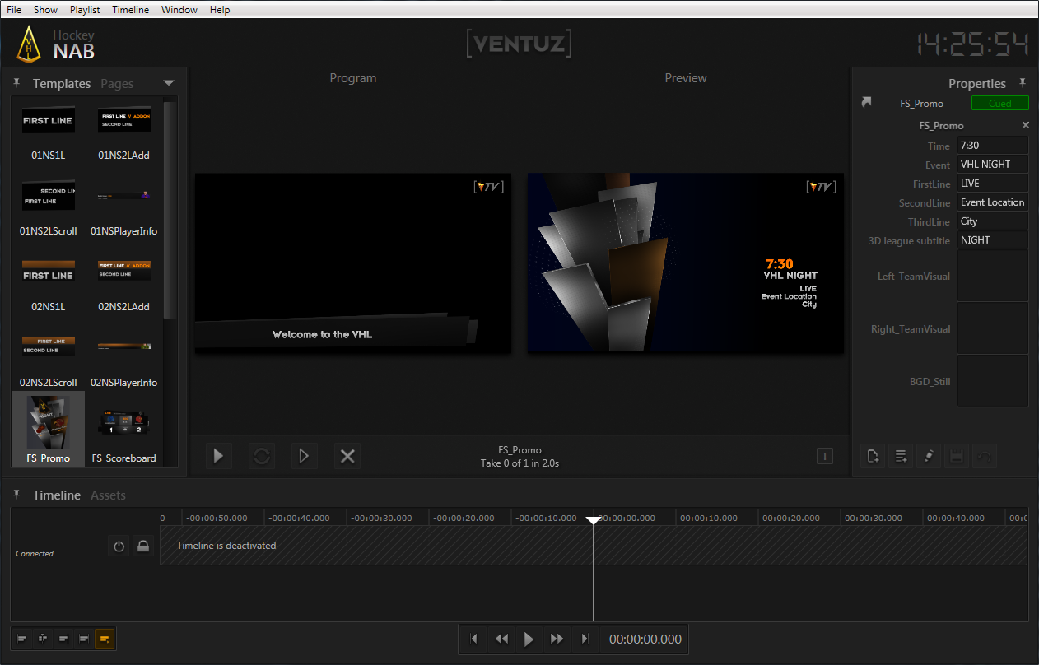Click the X Take Out button
The width and height of the screenshot is (1039, 665).
click(x=347, y=456)
